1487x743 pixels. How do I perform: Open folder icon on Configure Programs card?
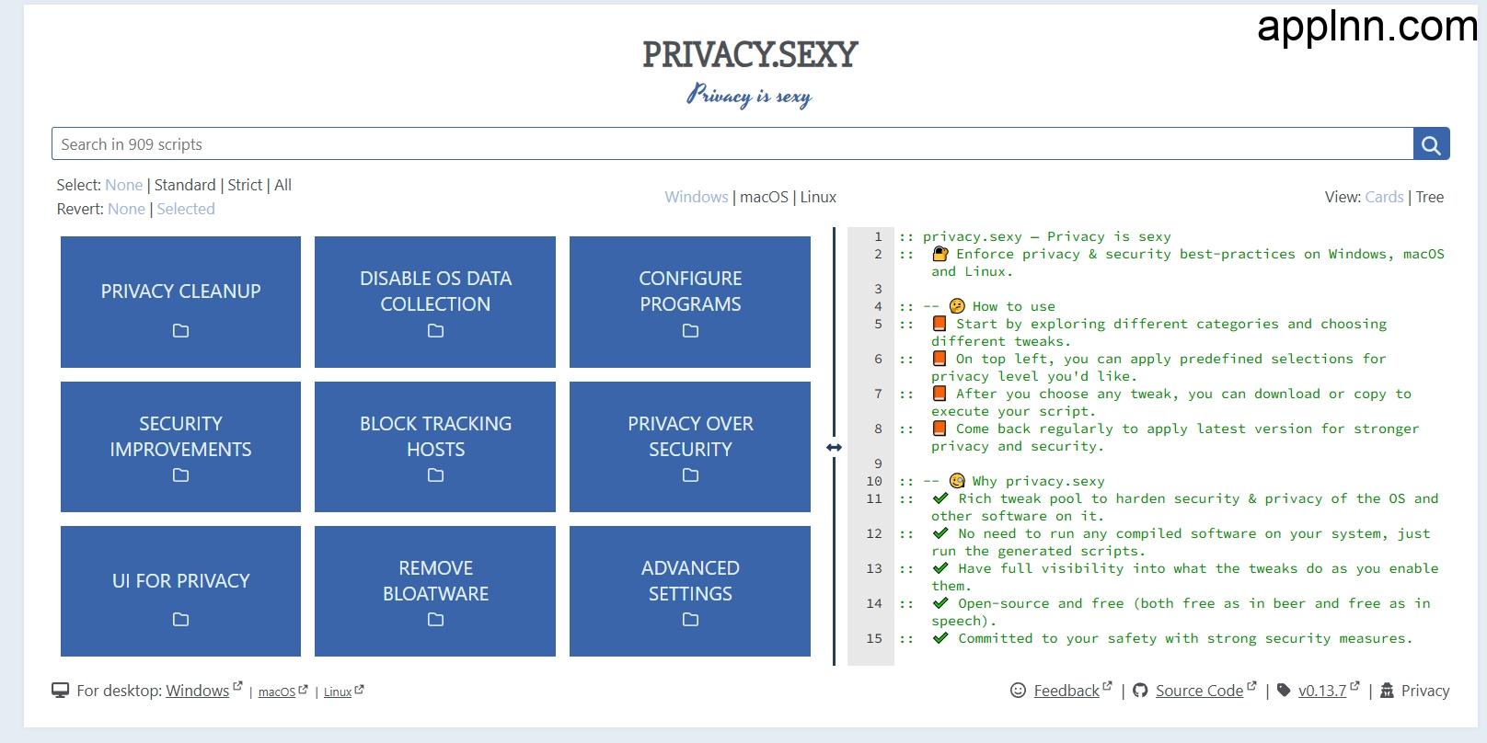coord(690,331)
